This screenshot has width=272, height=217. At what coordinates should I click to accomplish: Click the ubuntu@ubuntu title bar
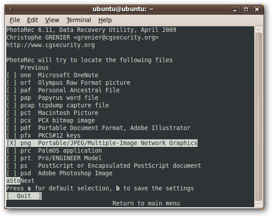pyautogui.click(x=124, y=9)
